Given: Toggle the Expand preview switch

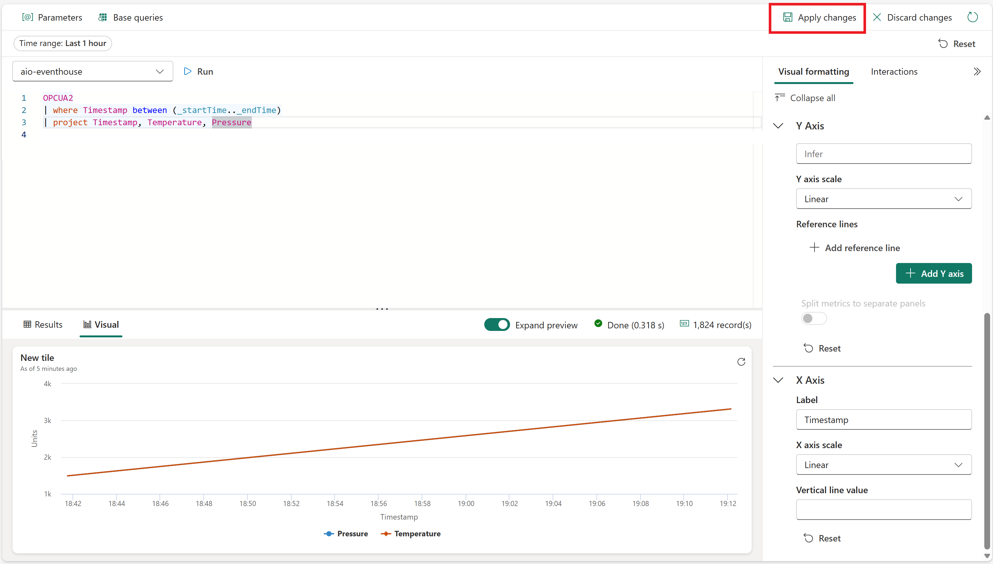Looking at the screenshot, I should coord(496,324).
